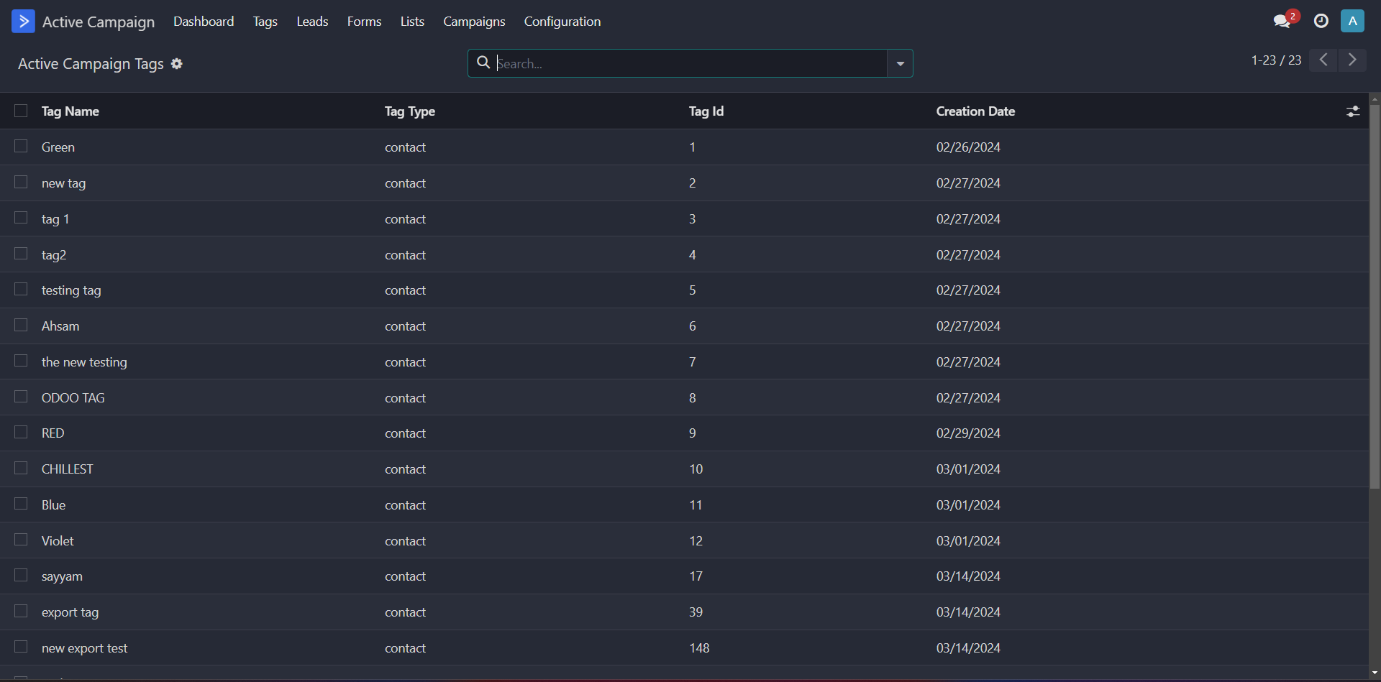Open the Configuration menu
The width and height of the screenshot is (1381, 682).
click(x=562, y=22)
